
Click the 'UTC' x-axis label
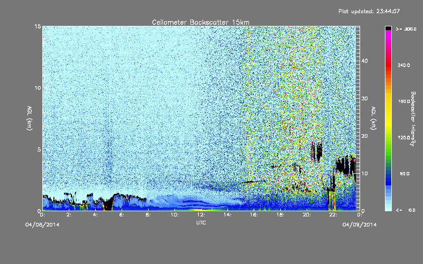point(201,222)
